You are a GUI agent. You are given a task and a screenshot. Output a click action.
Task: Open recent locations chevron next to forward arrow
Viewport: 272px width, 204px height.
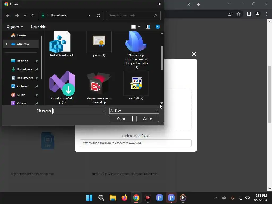(x=25, y=15)
